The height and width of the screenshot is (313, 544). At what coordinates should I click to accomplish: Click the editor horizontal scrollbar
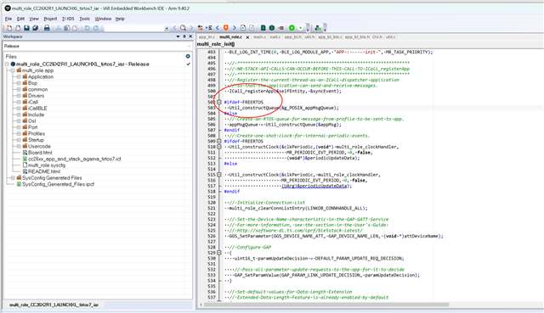pos(326,305)
